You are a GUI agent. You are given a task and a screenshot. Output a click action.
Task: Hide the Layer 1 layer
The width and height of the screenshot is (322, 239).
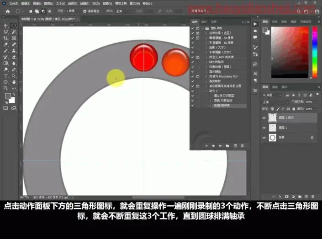coord(264,127)
